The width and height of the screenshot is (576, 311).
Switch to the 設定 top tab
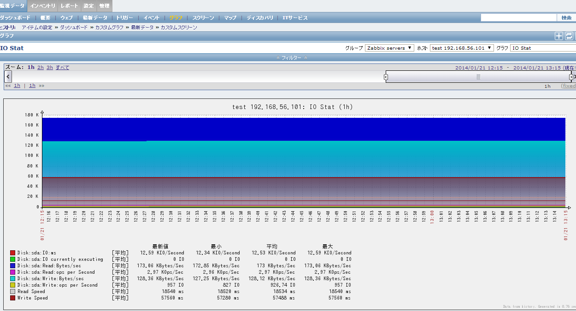(x=88, y=6)
